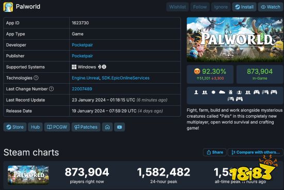
Task: Click the Steam charts heading
Action: click(x=31, y=152)
